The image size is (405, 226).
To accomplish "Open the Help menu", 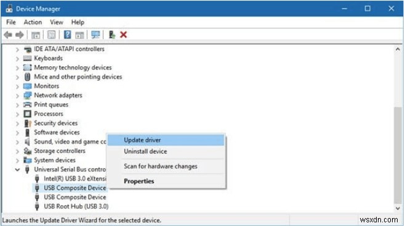I will point(78,22).
